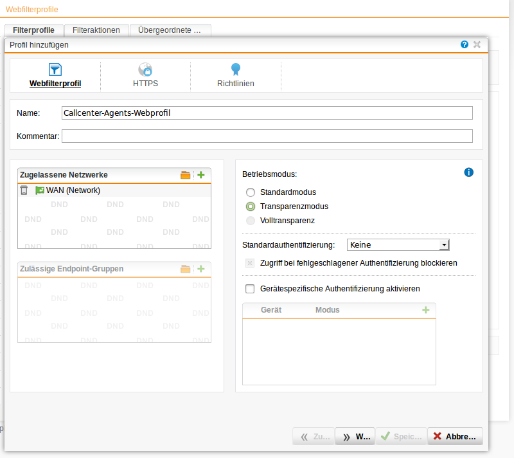Click the Webfilterprofil funnel icon
514x458 pixels.
(55, 69)
